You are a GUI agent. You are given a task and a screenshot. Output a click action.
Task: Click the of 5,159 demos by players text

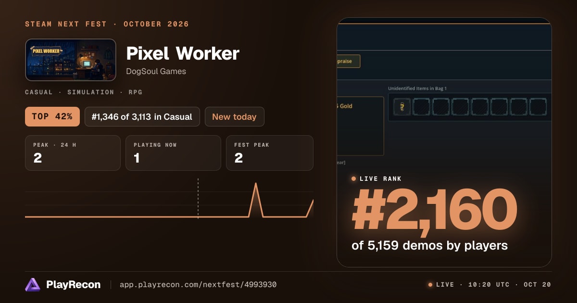(430, 245)
